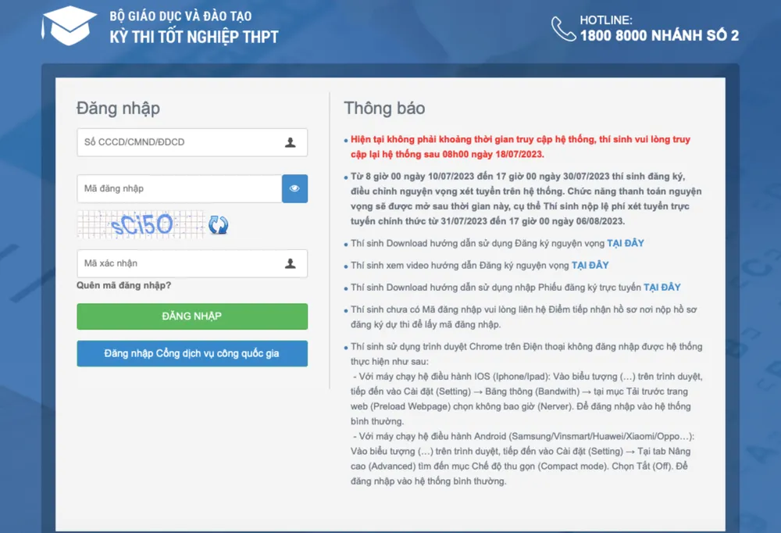Click into the Mã đăng nhập field
Image resolution: width=781 pixels, height=533 pixels.
[x=179, y=188]
